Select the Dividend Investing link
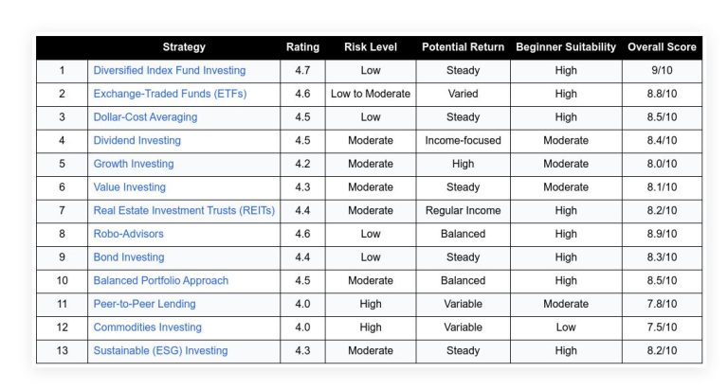Image resolution: width=728 pixels, height=389 pixels. 136,141
